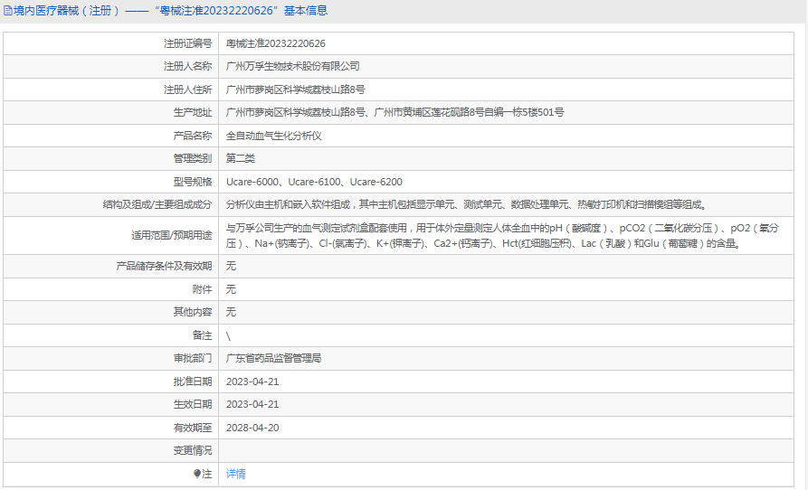This screenshot has width=808, height=490.
Task: Click expiry date 2028-04-20
Action: coord(252,428)
